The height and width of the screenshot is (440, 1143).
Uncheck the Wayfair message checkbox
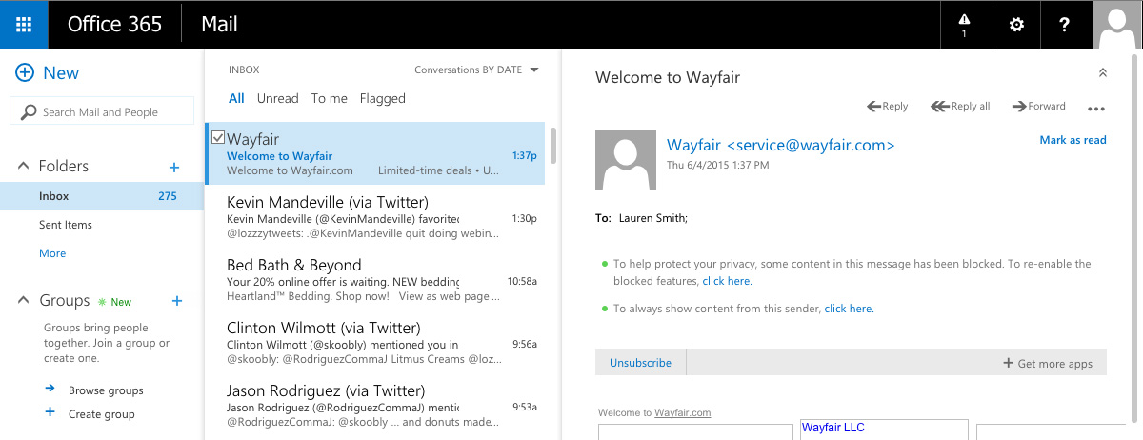coord(218,138)
